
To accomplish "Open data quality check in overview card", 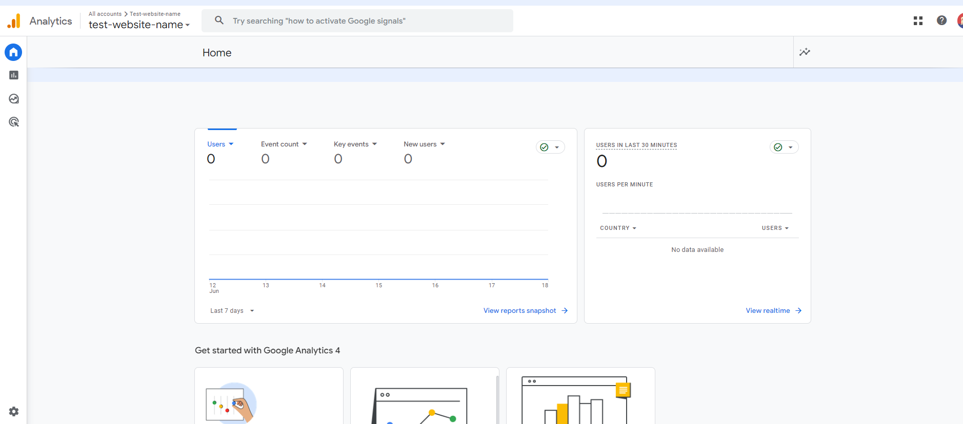I will [550, 147].
